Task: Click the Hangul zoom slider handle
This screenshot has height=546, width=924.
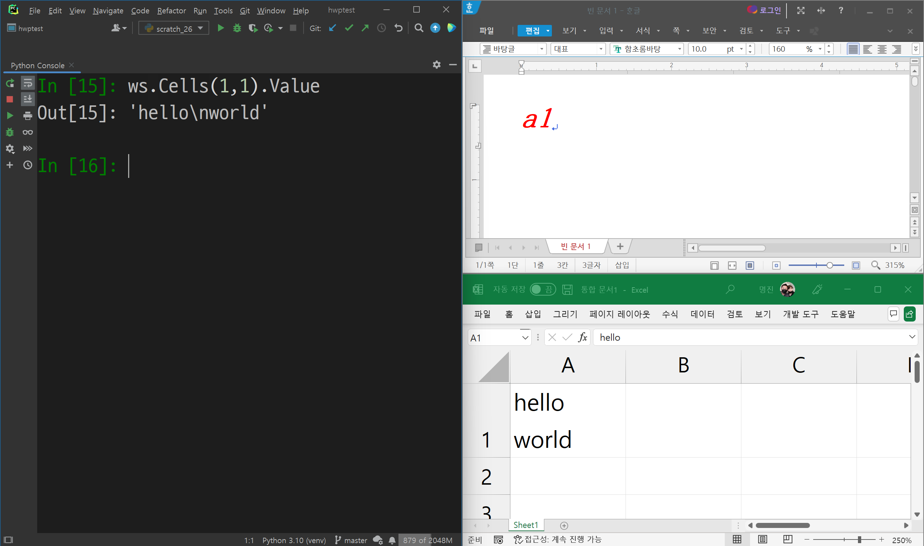Action: [829, 265]
